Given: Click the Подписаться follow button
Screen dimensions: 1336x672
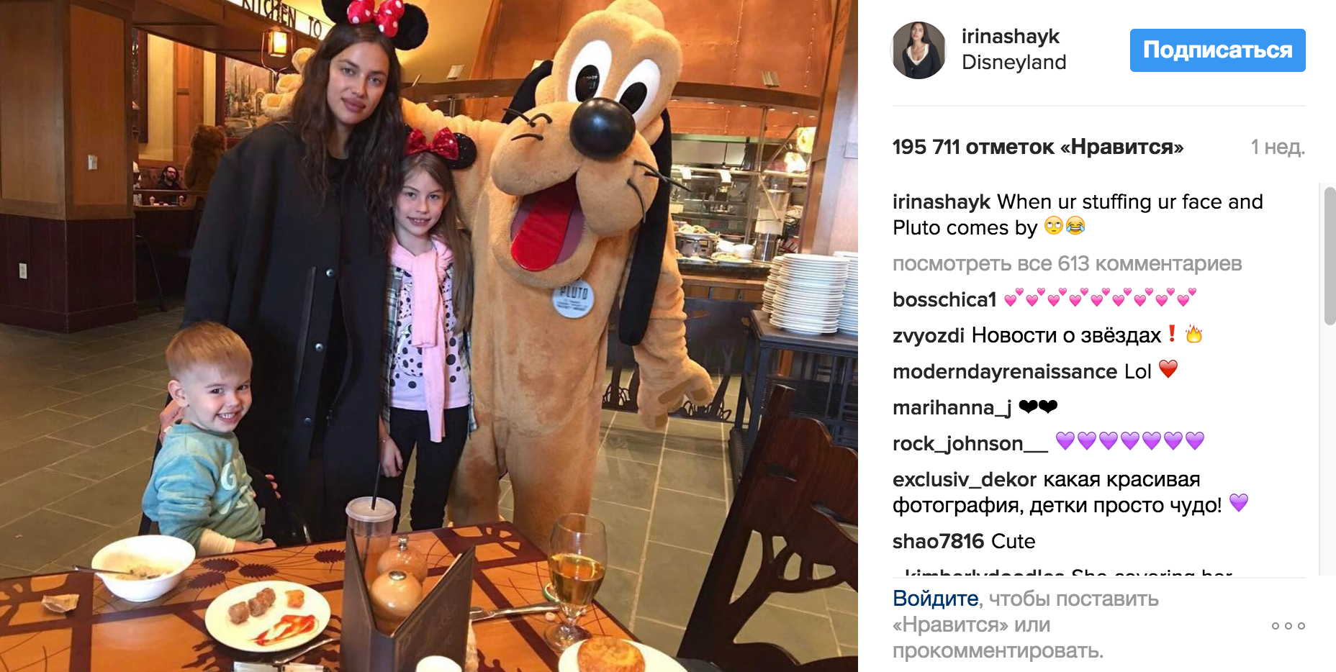Looking at the screenshot, I should point(1217,50).
